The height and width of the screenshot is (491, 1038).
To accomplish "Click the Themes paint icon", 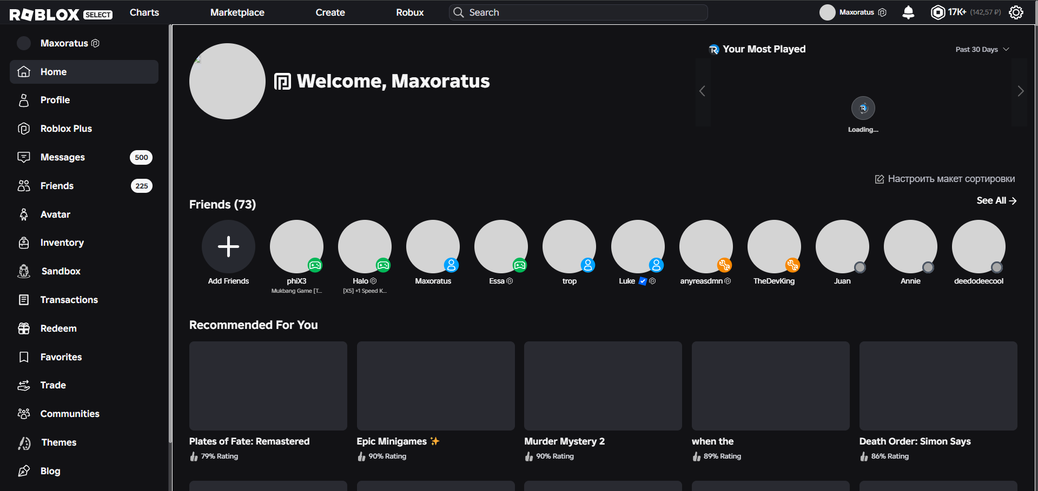I will pyautogui.click(x=24, y=443).
